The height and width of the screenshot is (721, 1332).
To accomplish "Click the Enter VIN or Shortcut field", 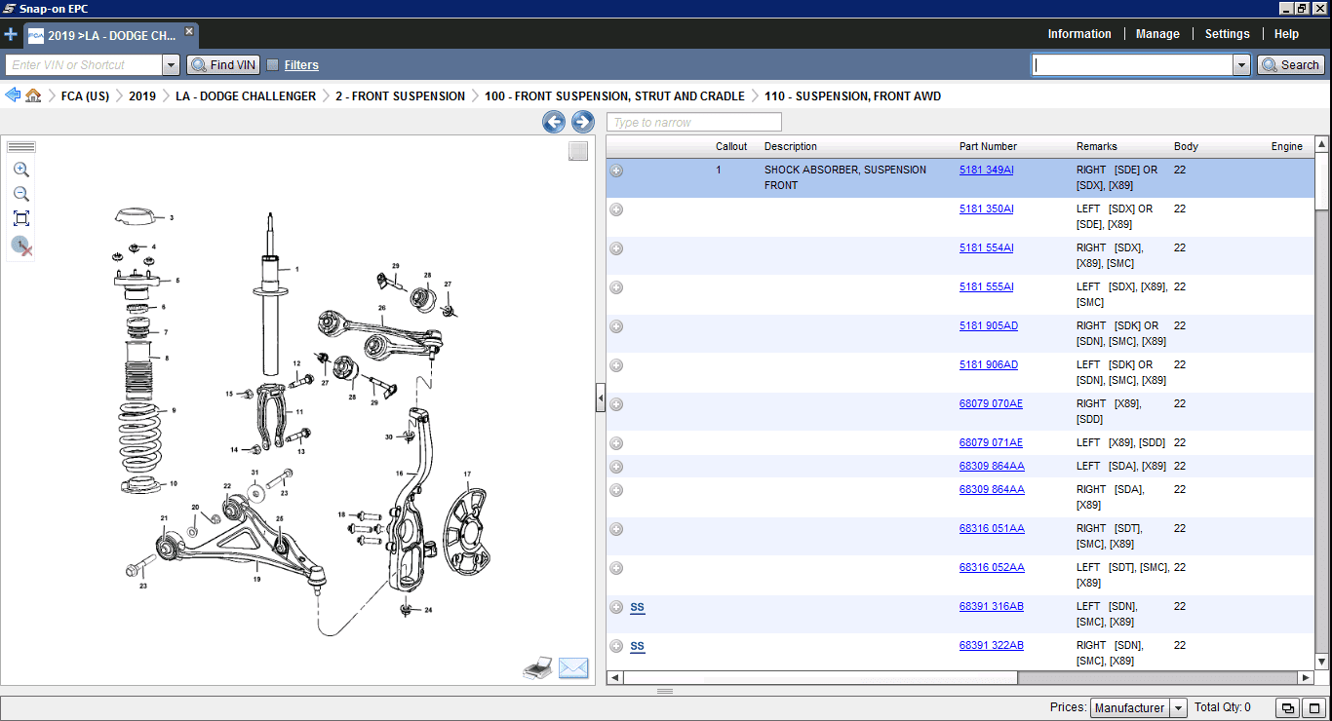I will tap(85, 65).
